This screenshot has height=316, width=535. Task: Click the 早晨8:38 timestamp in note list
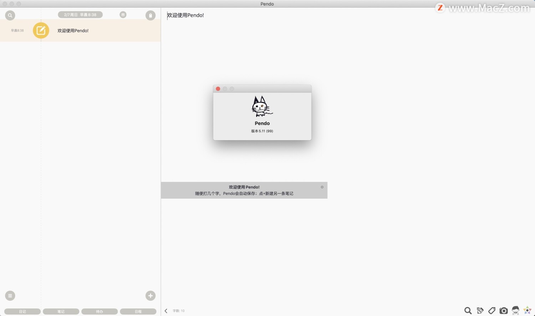point(17,31)
